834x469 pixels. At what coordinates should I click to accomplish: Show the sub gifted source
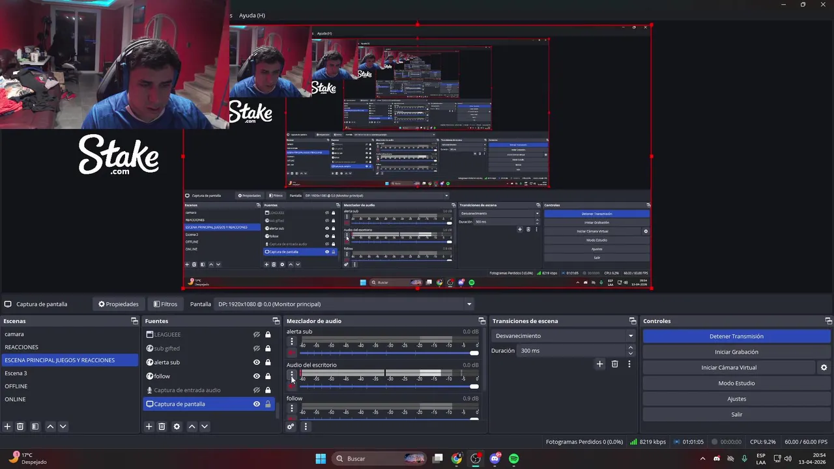[x=257, y=348]
